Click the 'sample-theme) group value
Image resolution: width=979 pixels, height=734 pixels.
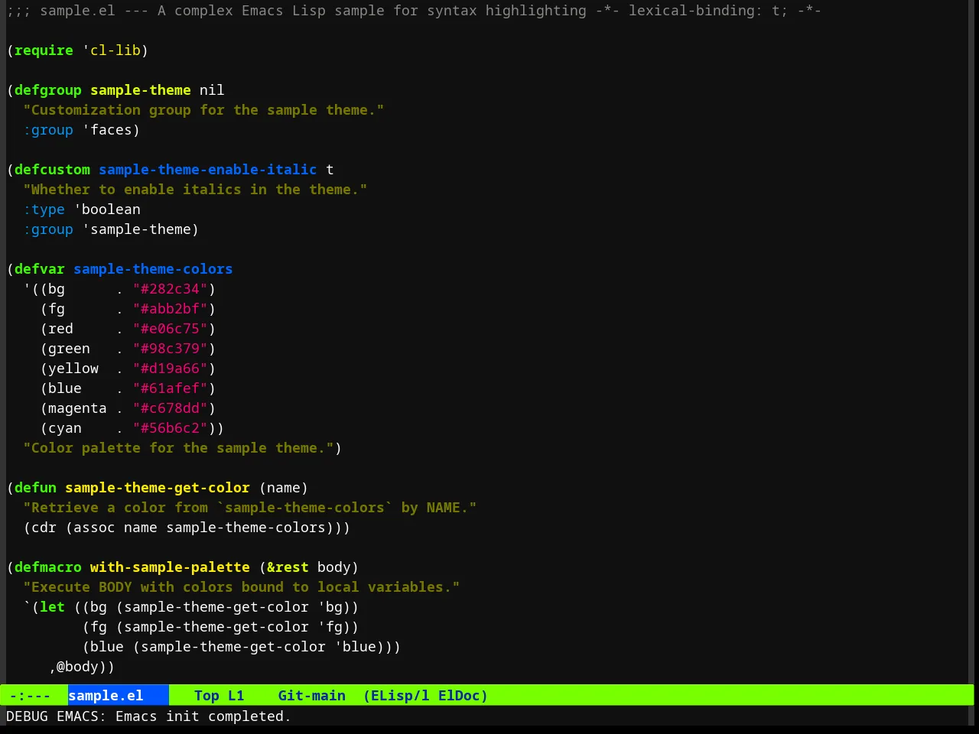click(140, 229)
